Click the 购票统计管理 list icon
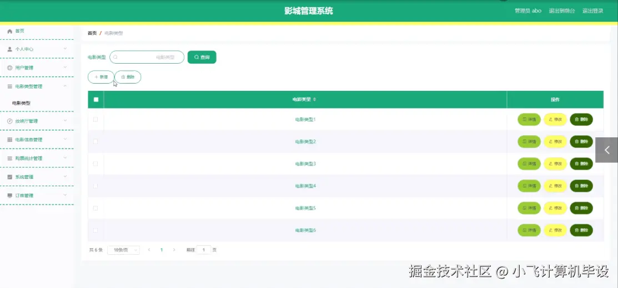The height and width of the screenshot is (288, 618). point(10,158)
